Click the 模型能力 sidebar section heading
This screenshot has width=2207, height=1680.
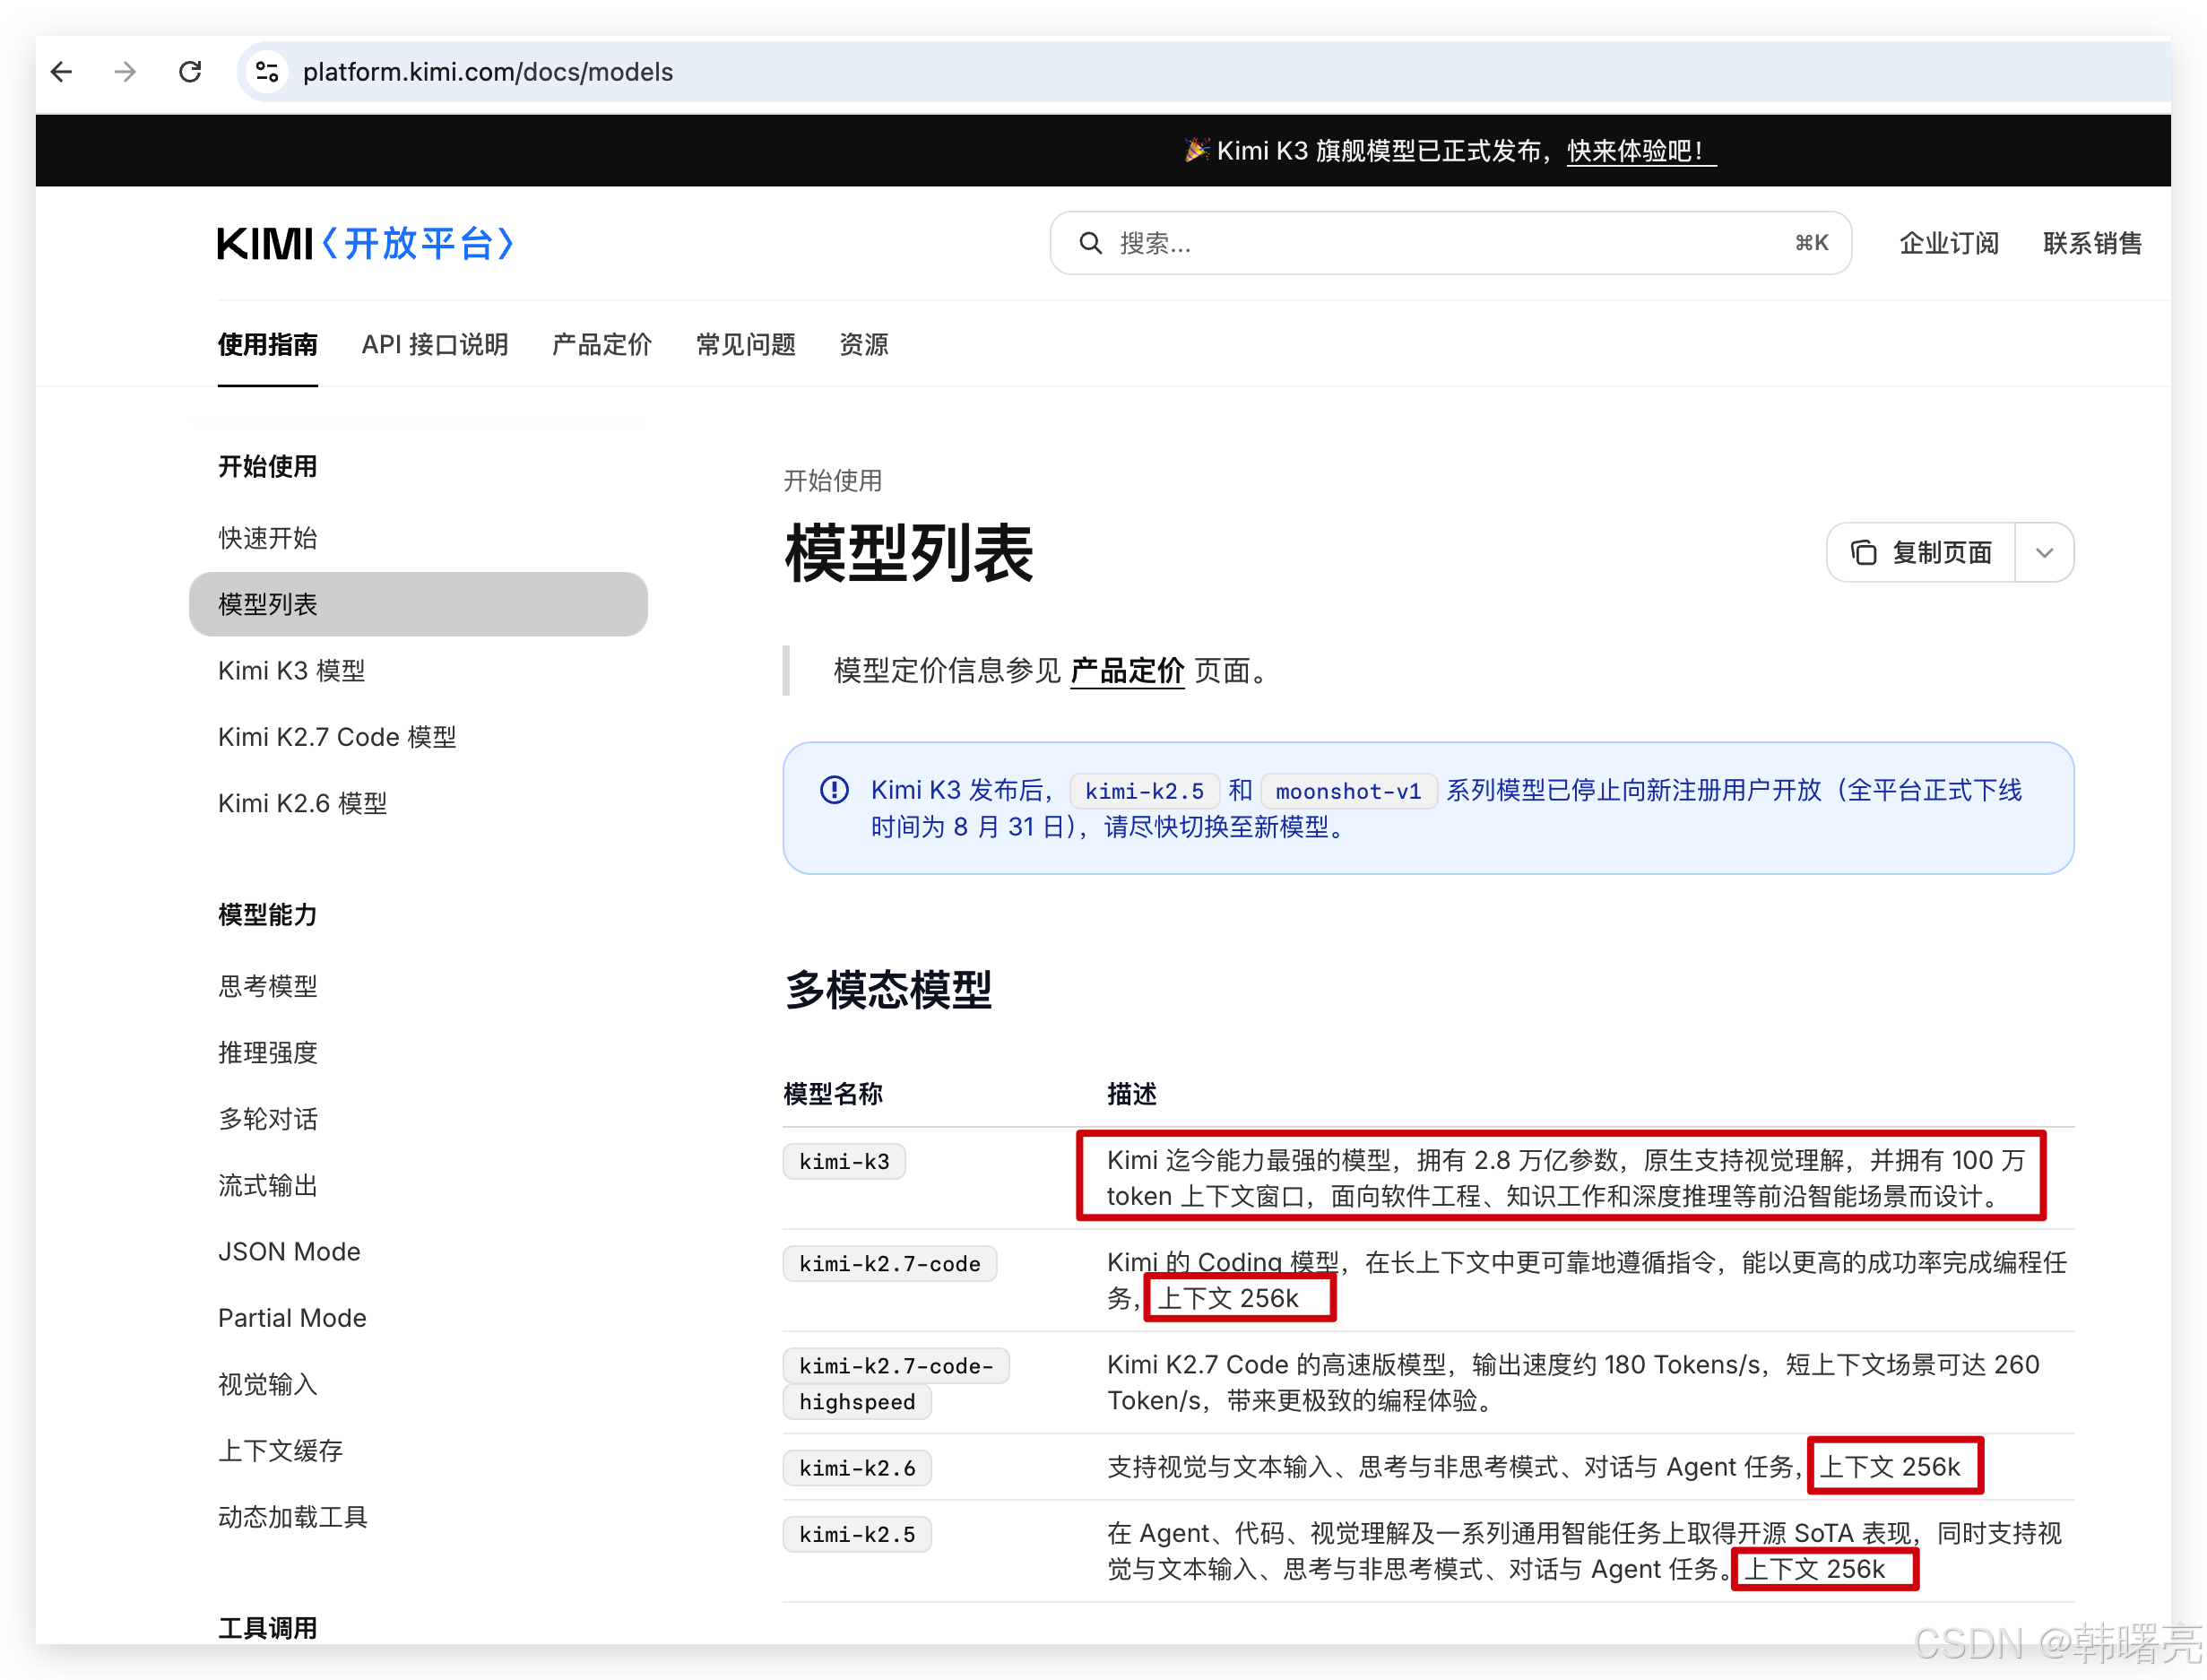[x=267, y=914]
